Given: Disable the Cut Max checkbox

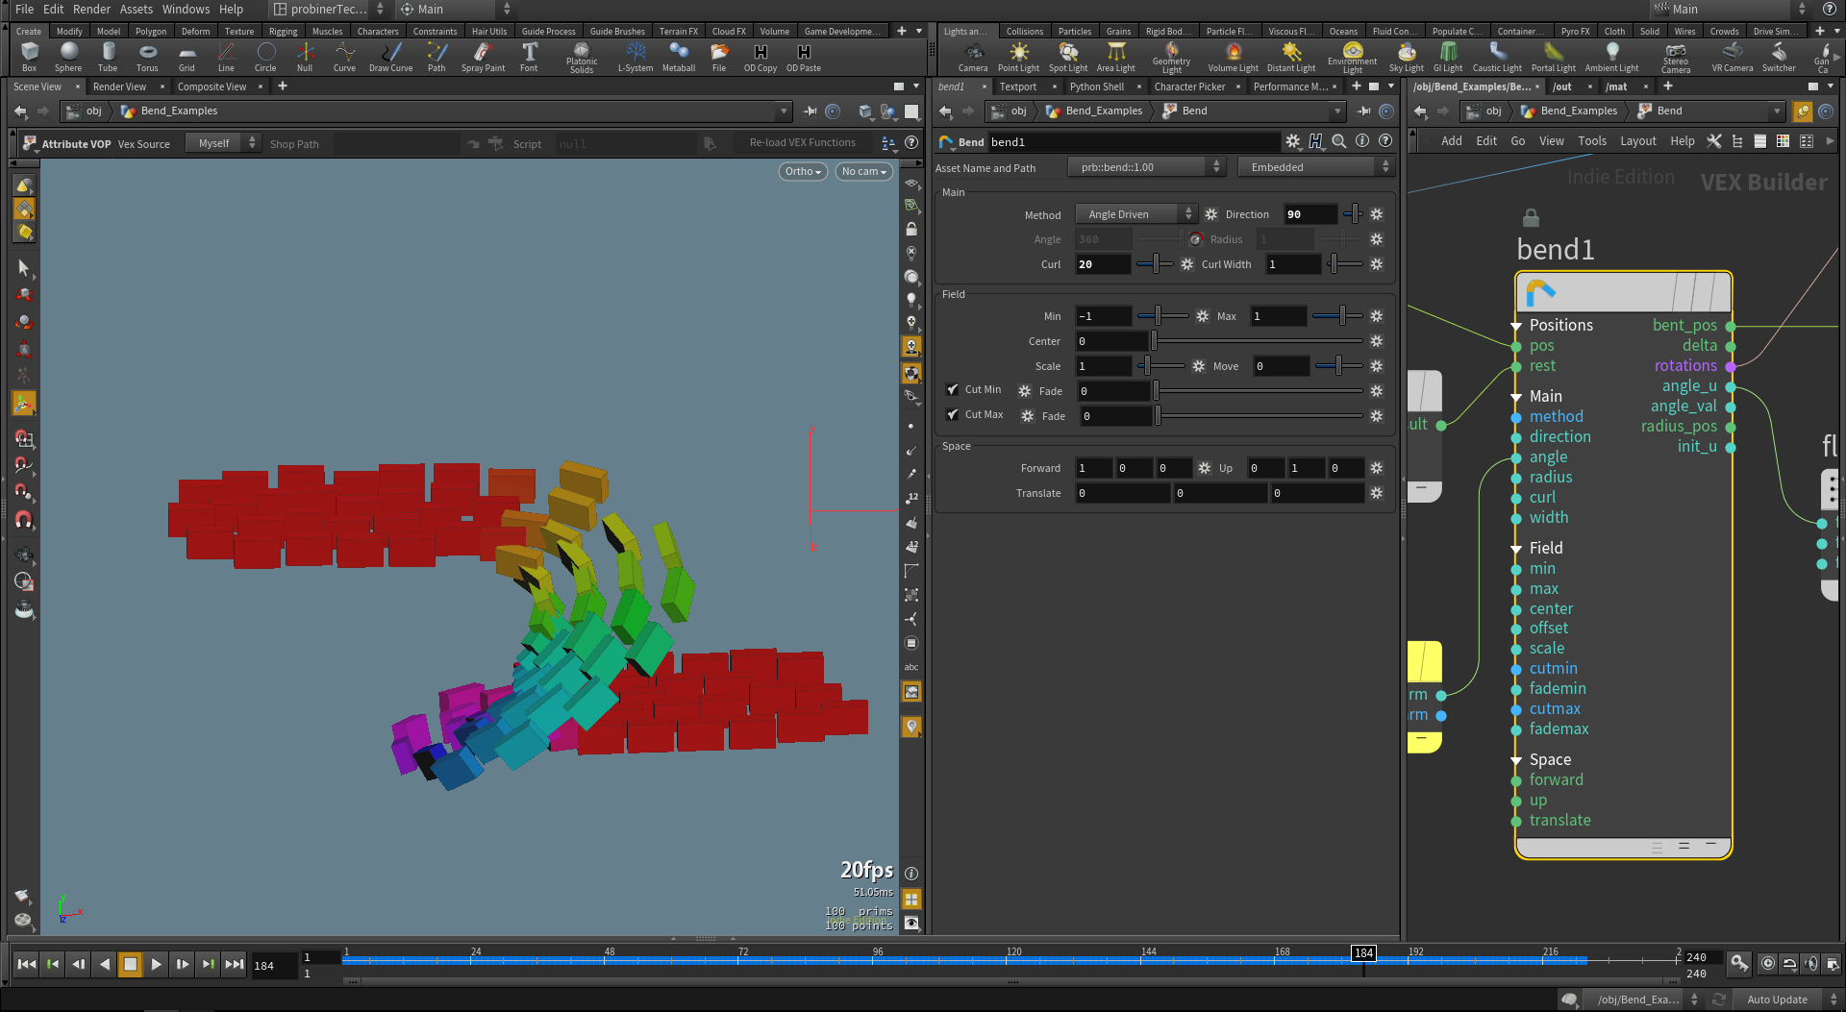Looking at the screenshot, I should click(x=952, y=415).
